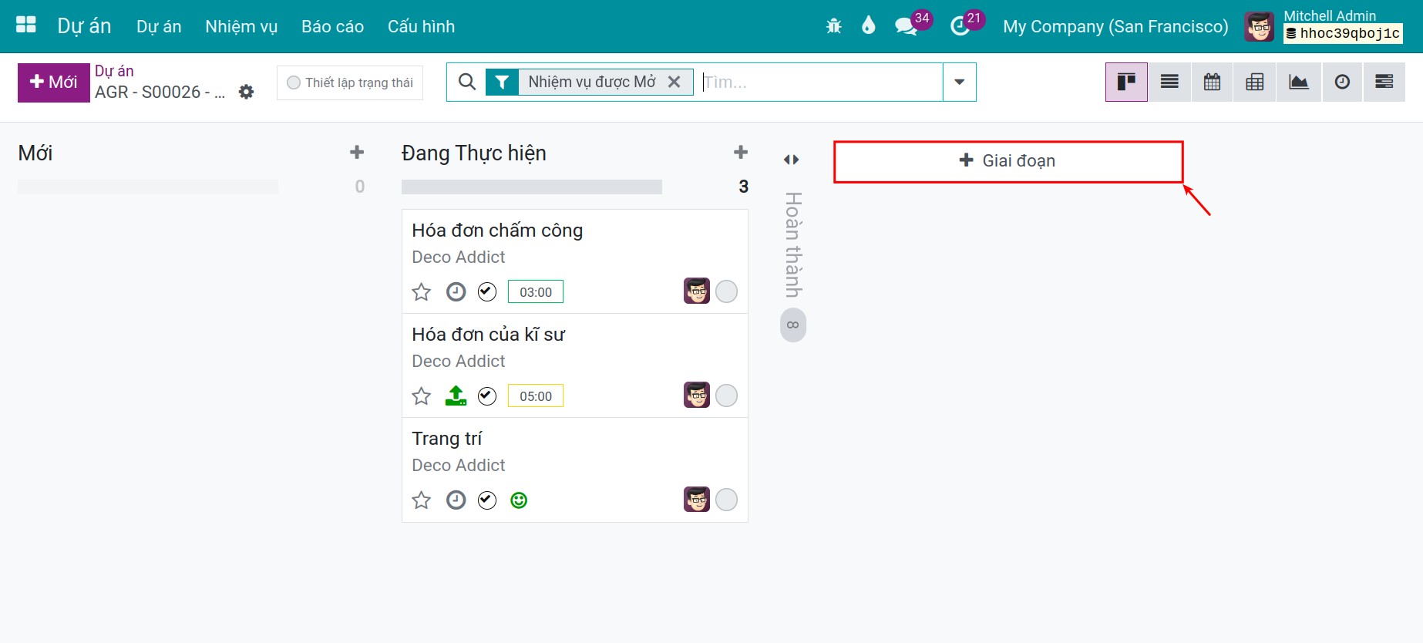Set state circle on Hóa đơn của kĩ sư
The height and width of the screenshot is (643, 1423).
click(726, 396)
